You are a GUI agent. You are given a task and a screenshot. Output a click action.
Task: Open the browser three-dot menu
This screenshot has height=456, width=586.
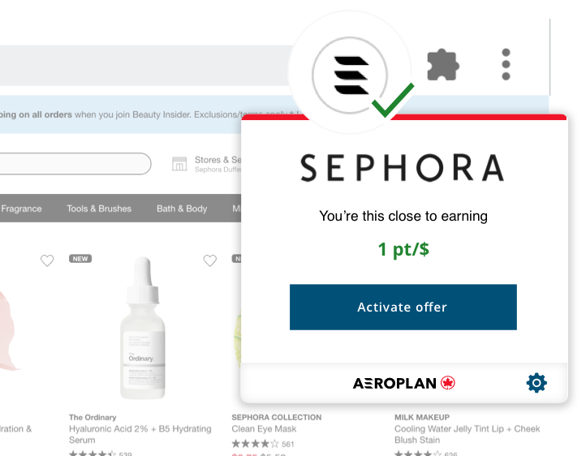(506, 64)
